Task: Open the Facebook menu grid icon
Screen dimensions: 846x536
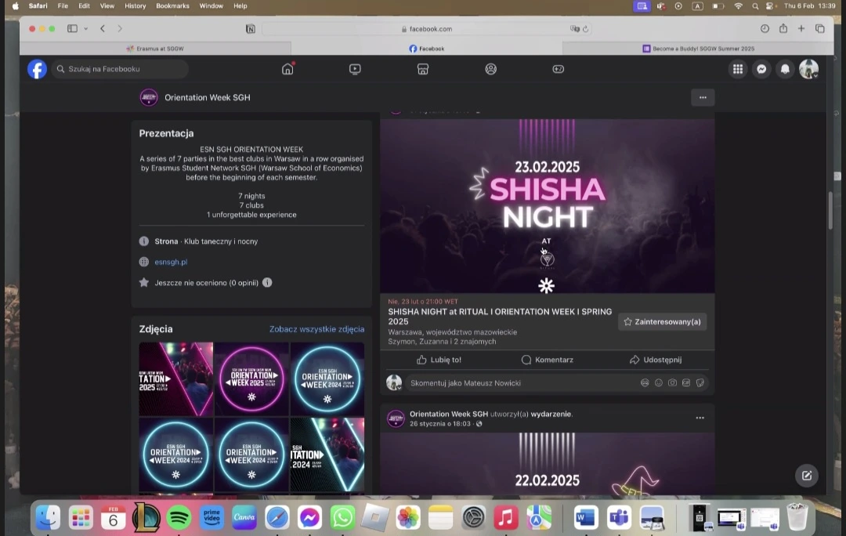Action: (x=738, y=69)
